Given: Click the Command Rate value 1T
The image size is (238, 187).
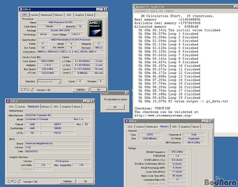Looking at the screenshot, I should (x=177, y=179).
